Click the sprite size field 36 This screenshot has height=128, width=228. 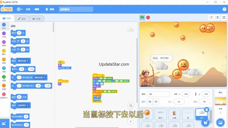point(179,102)
